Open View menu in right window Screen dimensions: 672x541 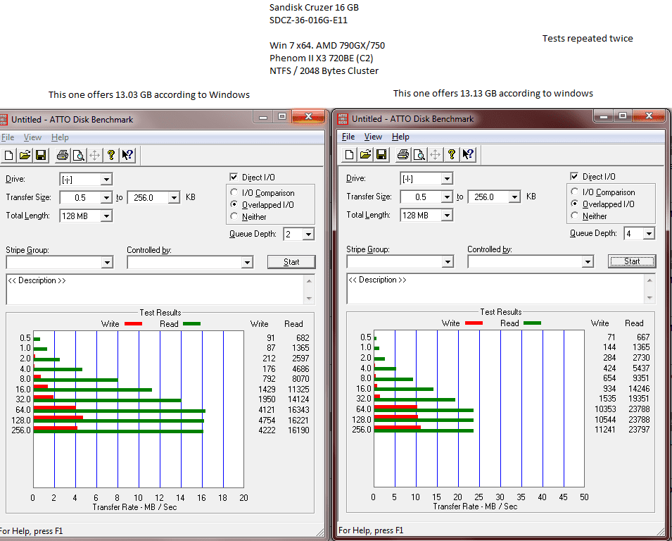pyautogui.click(x=373, y=137)
